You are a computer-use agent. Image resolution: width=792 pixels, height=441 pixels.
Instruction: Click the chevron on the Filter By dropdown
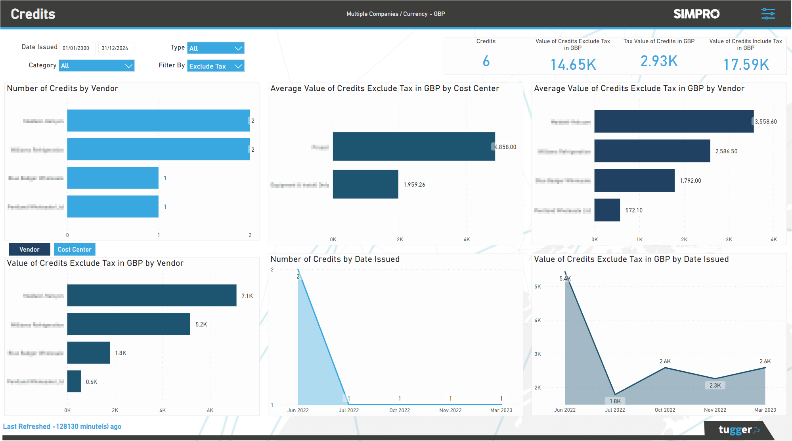pyautogui.click(x=238, y=66)
